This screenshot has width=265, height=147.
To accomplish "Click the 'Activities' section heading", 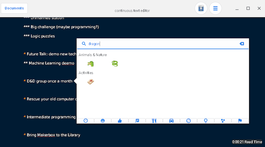I will (x=86, y=73).
